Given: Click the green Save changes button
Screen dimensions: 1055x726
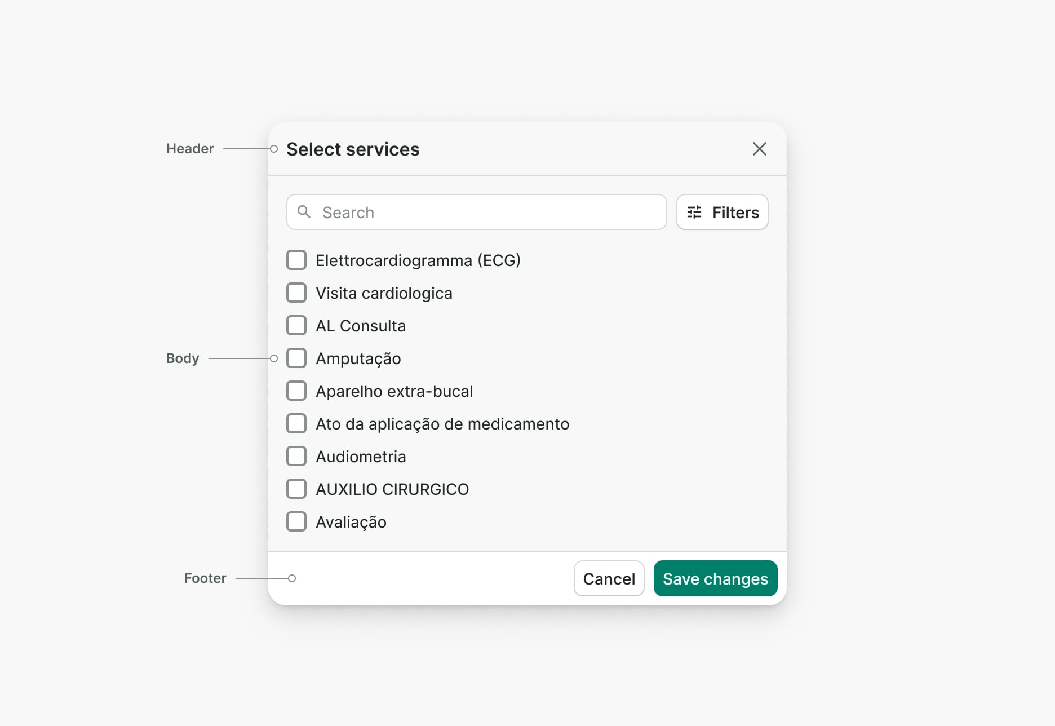Looking at the screenshot, I should pos(715,578).
